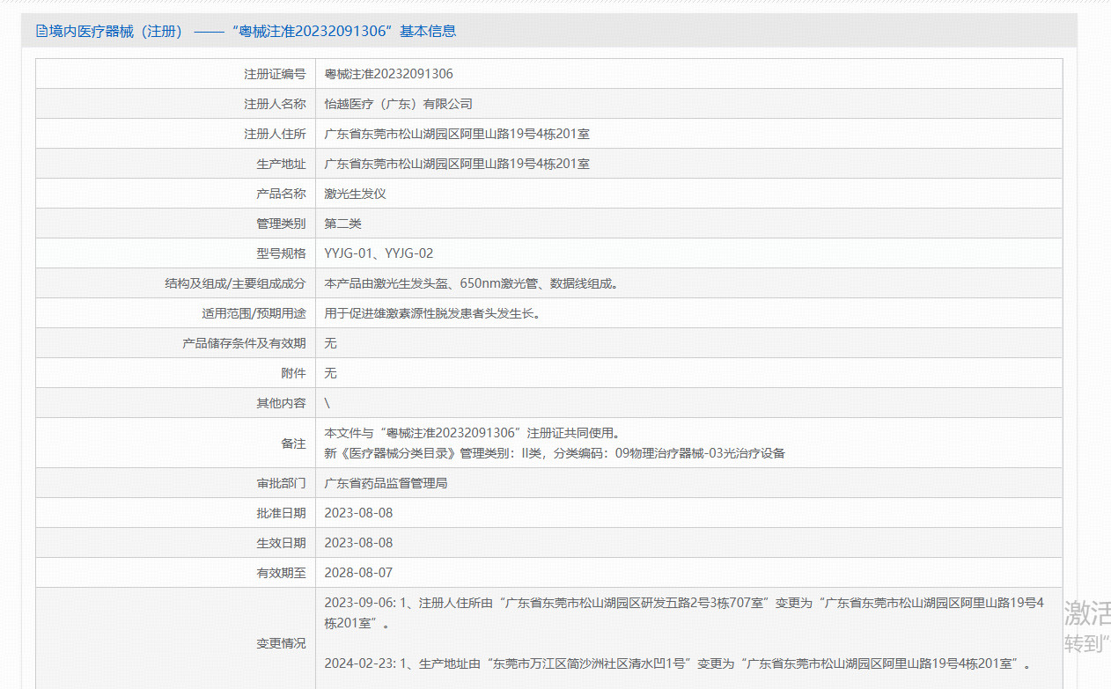1111x689 pixels.
Task: Click the 结构及组成 description text
Action: click(x=470, y=282)
